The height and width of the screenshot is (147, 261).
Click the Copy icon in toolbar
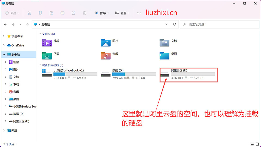pyautogui.click(x=40, y=13)
